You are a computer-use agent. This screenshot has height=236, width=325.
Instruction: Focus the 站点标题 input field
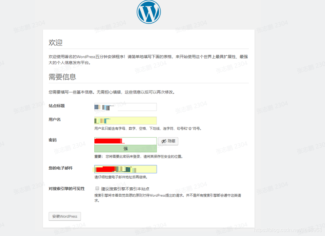coord(125,107)
